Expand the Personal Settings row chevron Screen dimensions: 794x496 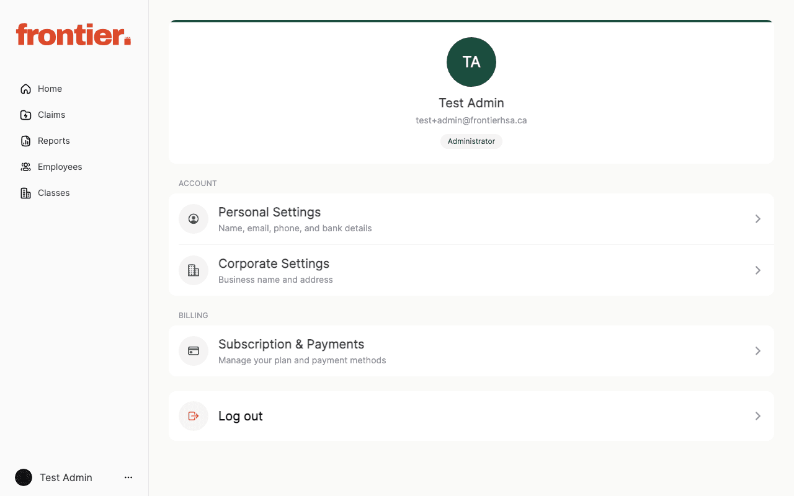757,219
